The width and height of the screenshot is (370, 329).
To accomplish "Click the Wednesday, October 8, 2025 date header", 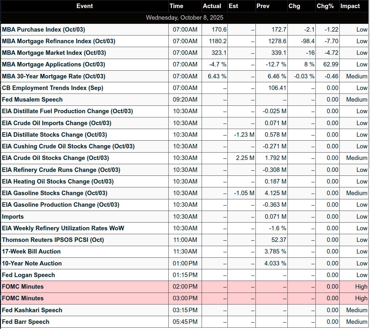I will pyautogui.click(x=185, y=18).
